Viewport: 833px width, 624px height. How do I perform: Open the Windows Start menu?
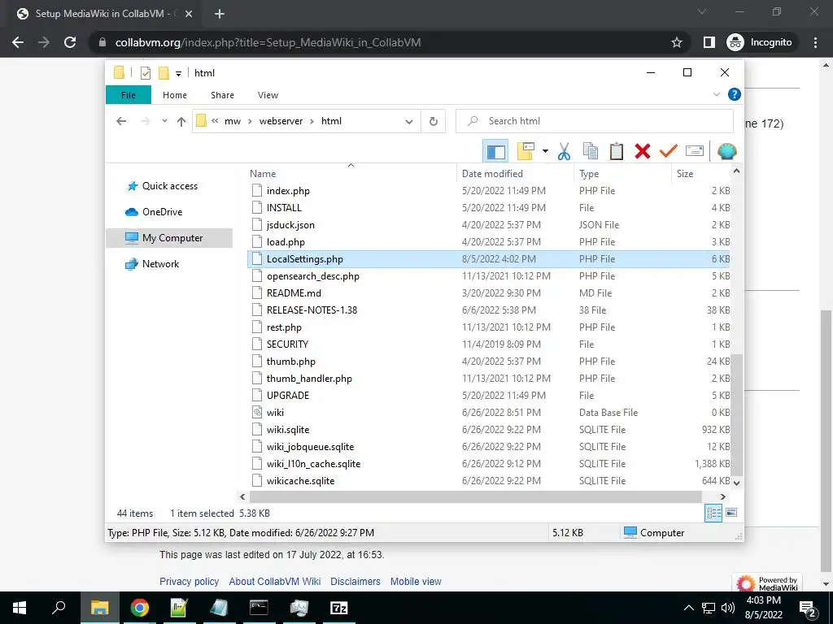(x=20, y=608)
